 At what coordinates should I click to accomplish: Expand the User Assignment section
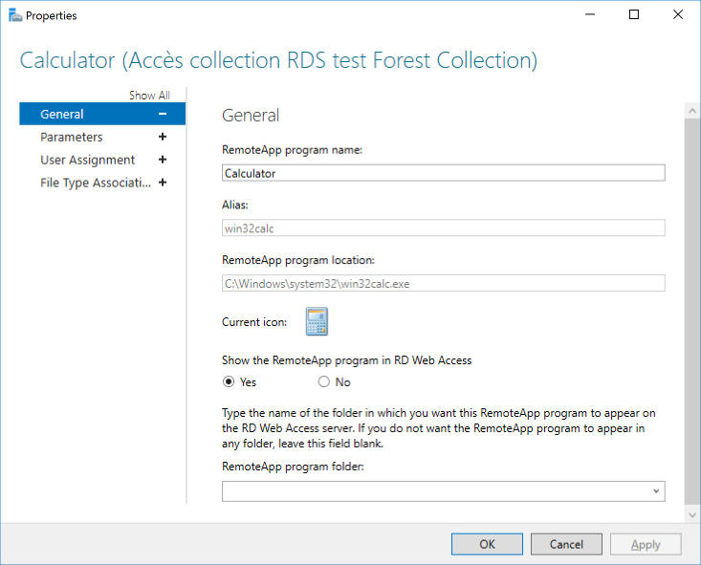tap(163, 160)
